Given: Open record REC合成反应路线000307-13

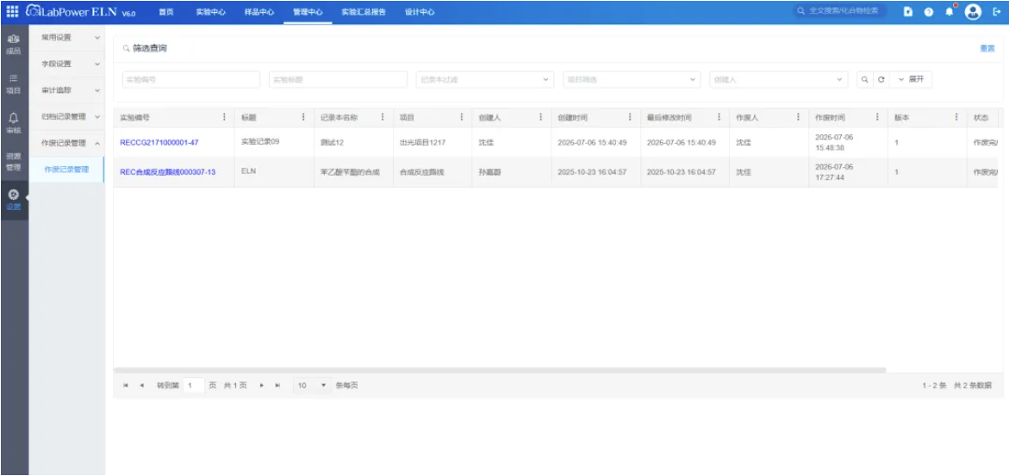Looking at the screenshot, I should point(167,172).
